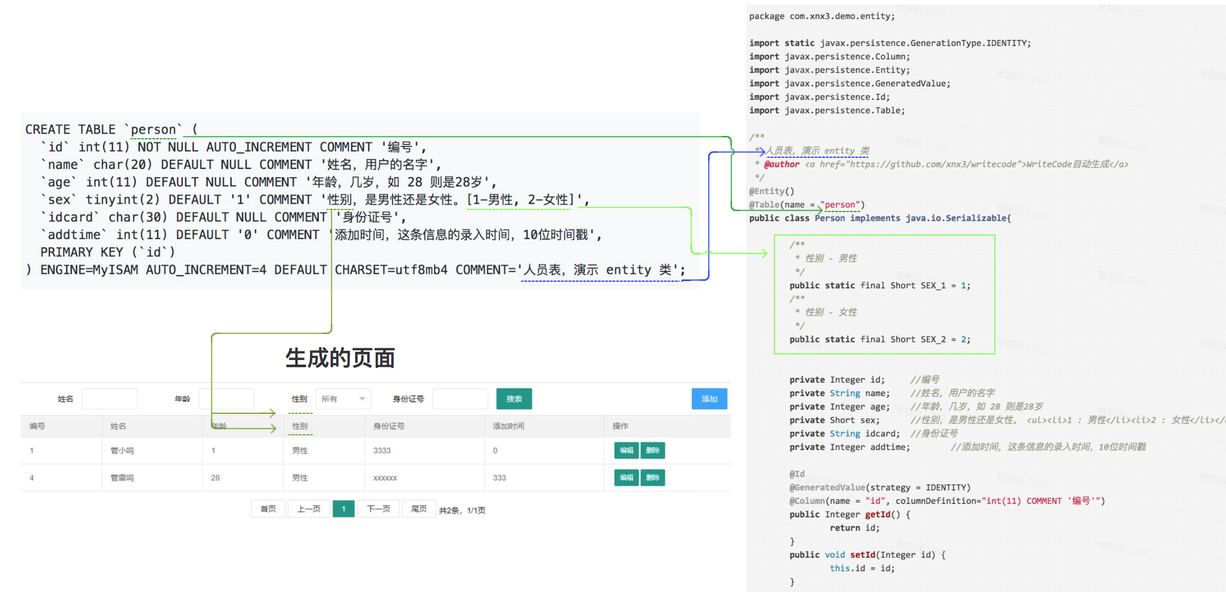1226x592 pixels.
Task: Click the import javax.persistence.Table line
Action: point(827,111)
